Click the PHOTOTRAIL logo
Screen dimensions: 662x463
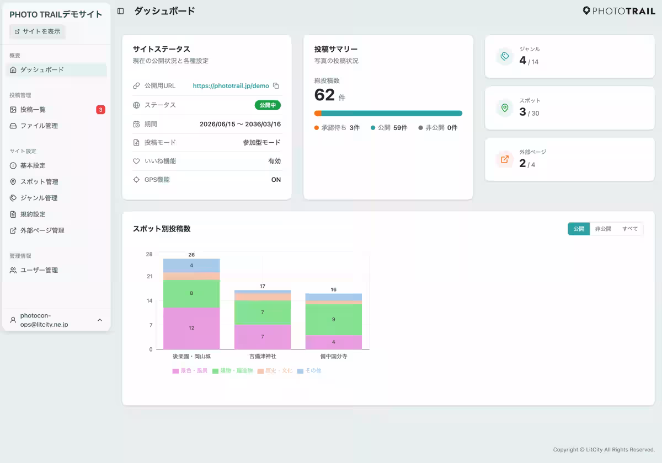point(619,11)
